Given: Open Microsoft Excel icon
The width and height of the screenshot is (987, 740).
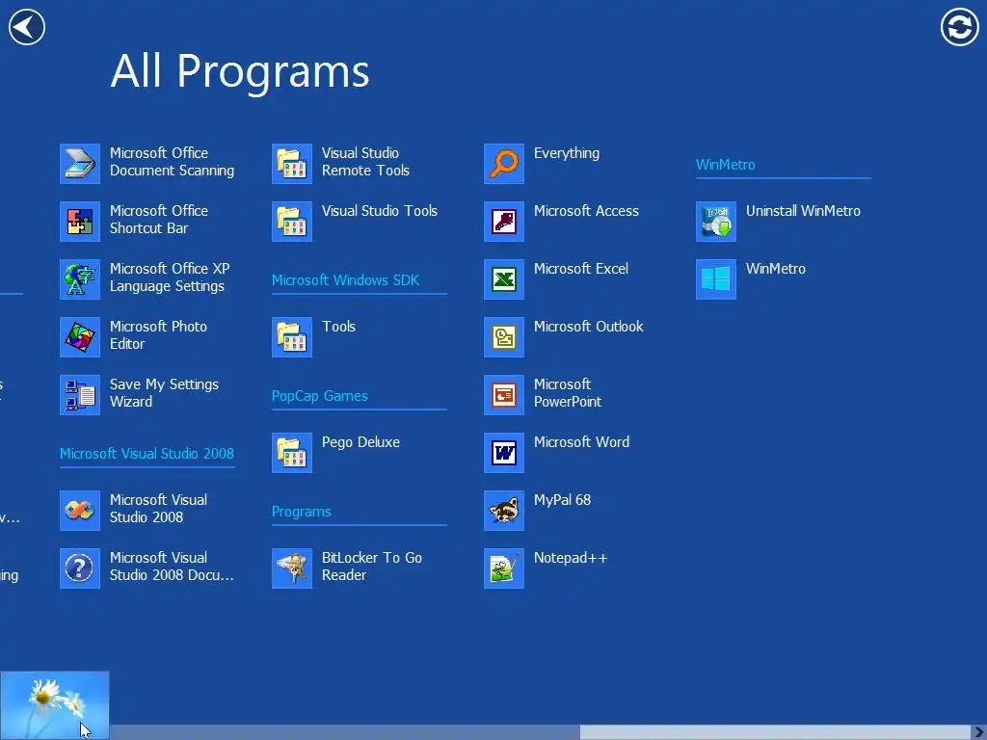Looking at the screenshot, I should 504,279.
